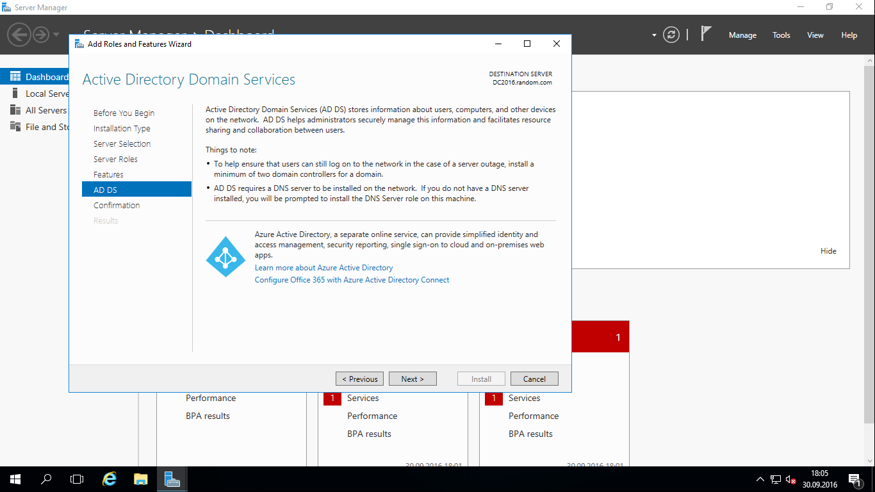Open Action Center notifications
Screen dimensions: 875x492
point(855,479)
